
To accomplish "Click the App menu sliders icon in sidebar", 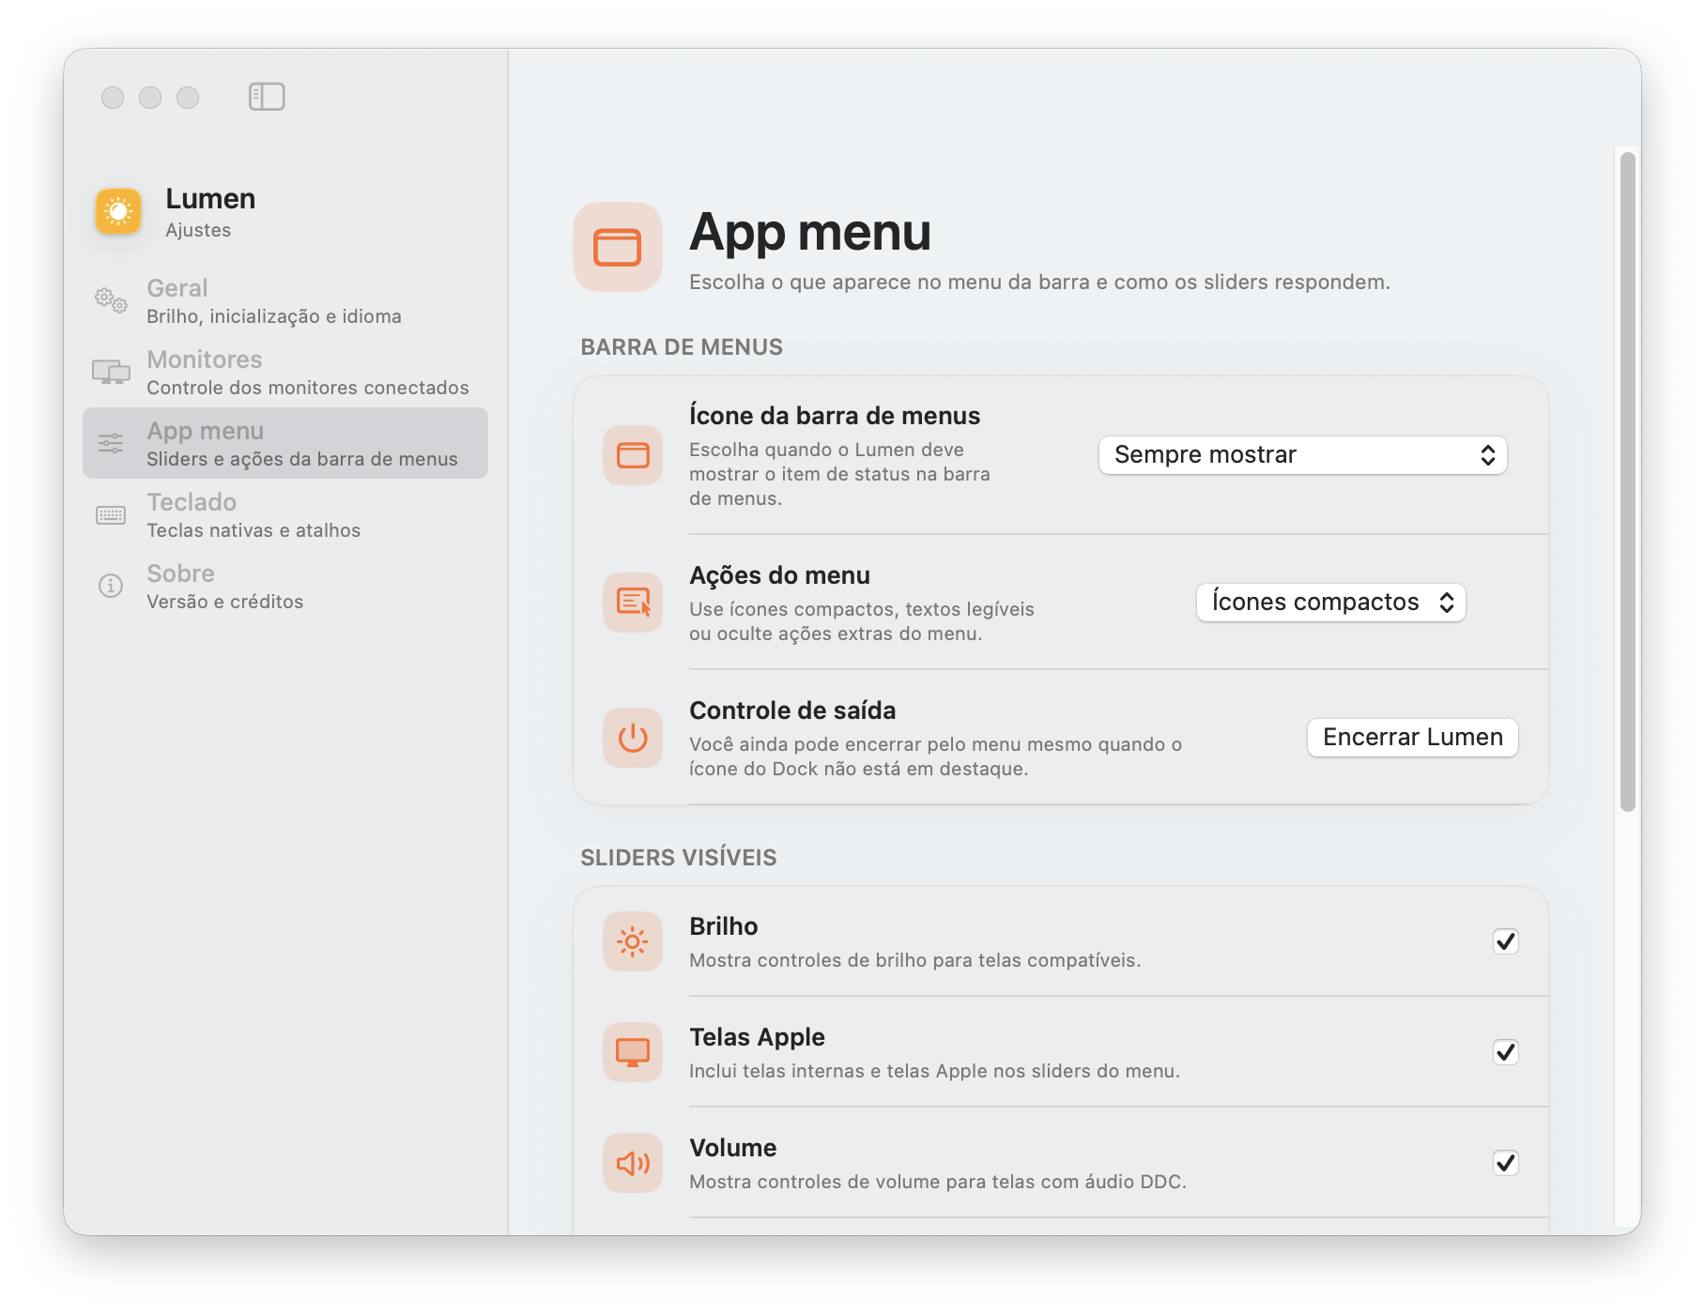I will pos(111,443).
